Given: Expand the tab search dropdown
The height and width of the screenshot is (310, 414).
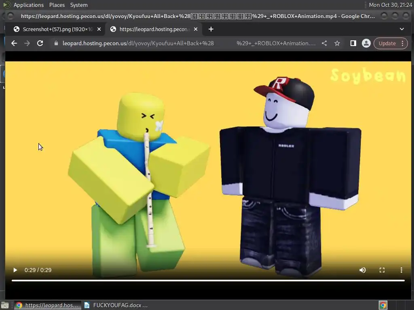Looking at the screenshot, I should tap(401, 29).
